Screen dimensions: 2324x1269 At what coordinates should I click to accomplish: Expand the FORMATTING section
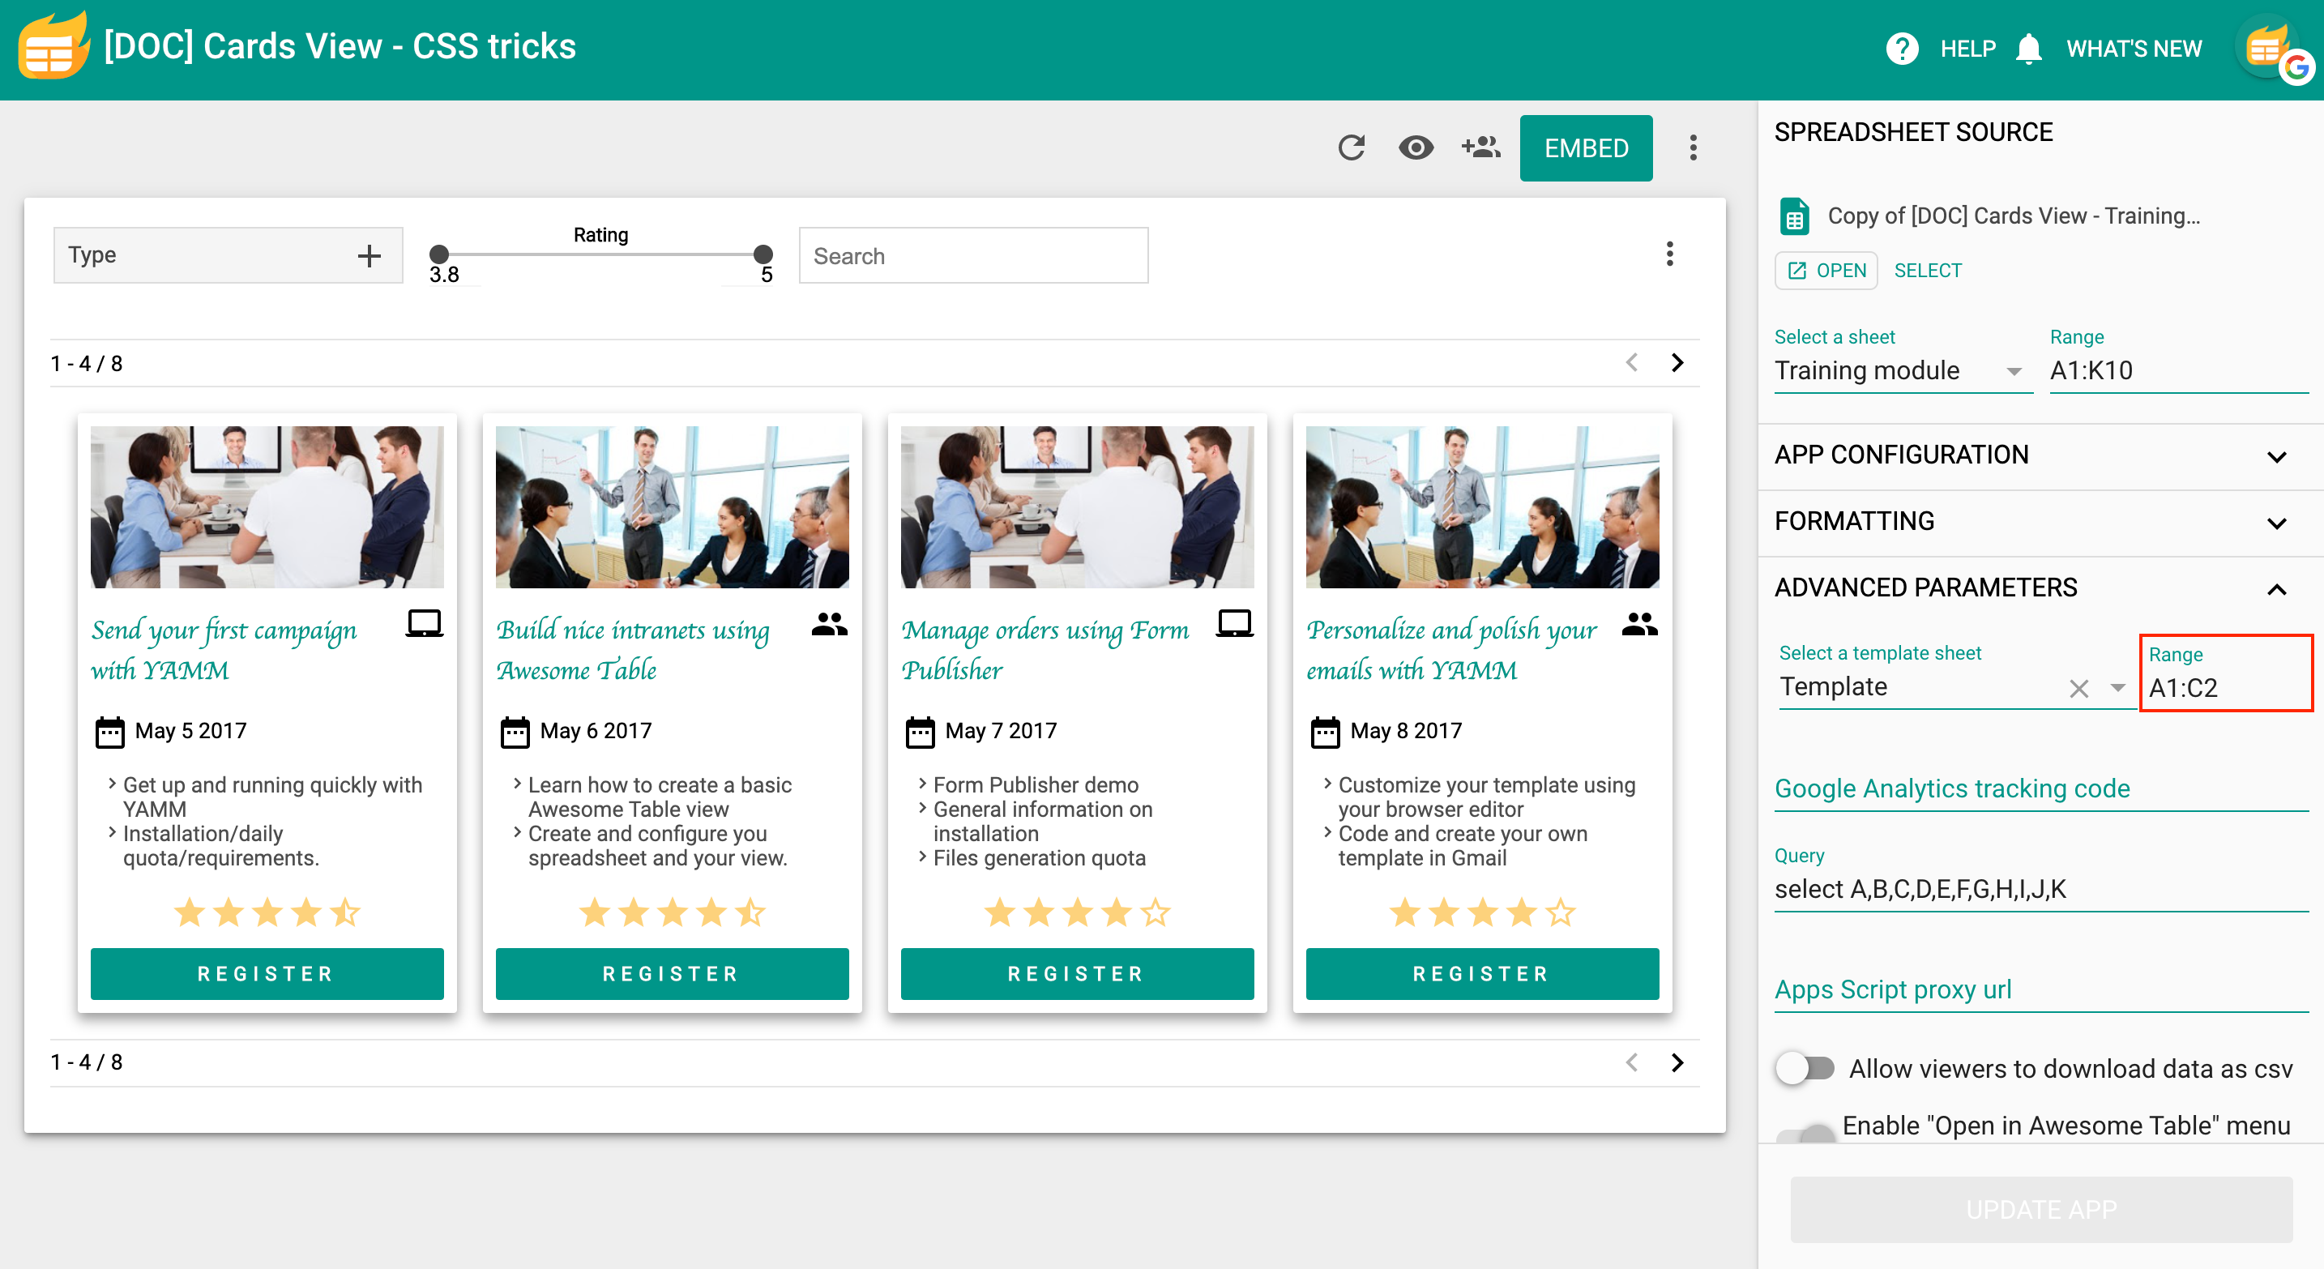click(x=2040, y=522)
